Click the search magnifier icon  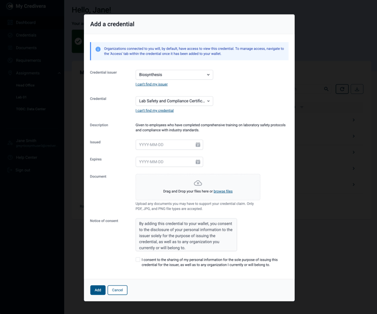(x=326, y=89)
